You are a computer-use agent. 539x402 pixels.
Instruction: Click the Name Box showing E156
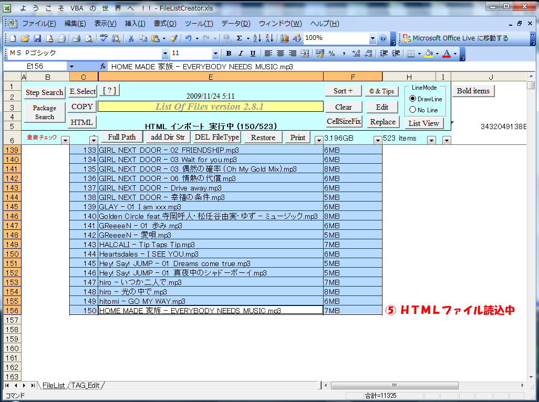tap(35, 67)
